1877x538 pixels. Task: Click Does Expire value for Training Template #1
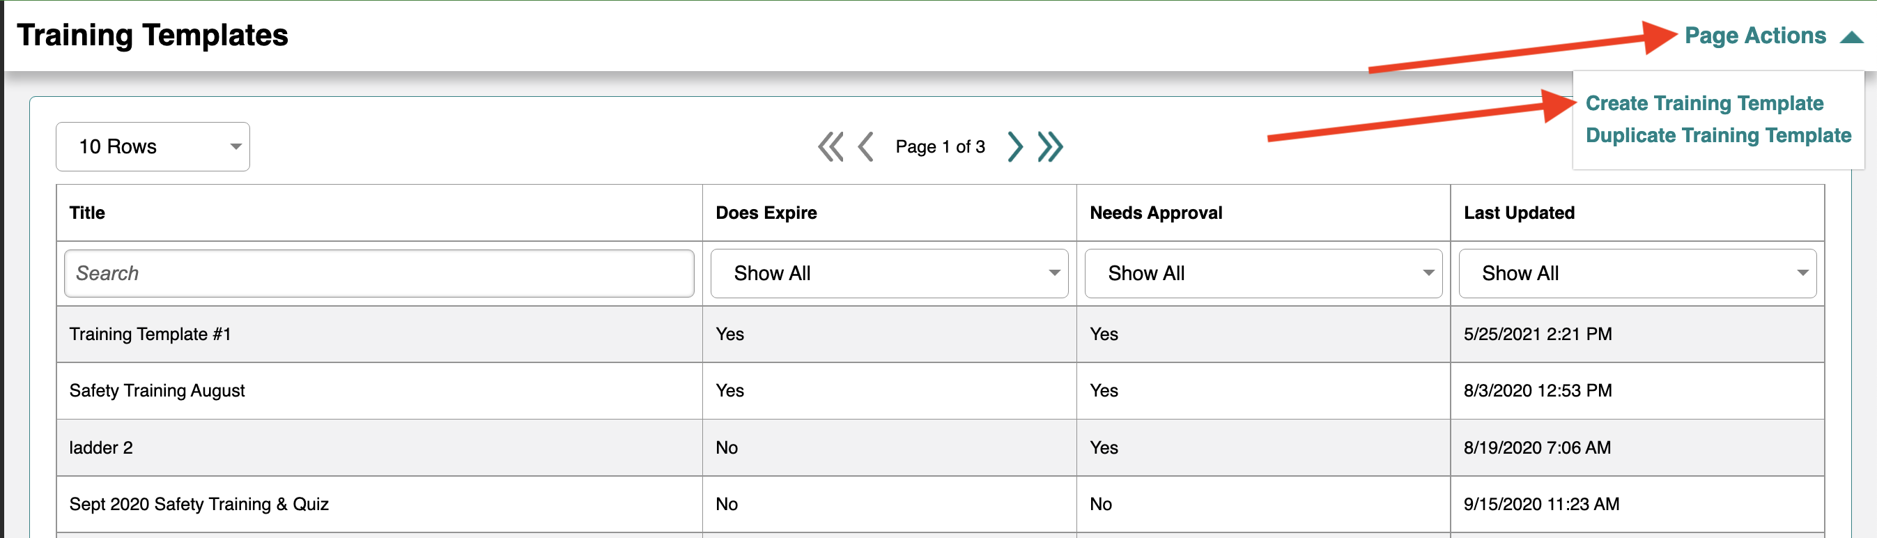729,334
